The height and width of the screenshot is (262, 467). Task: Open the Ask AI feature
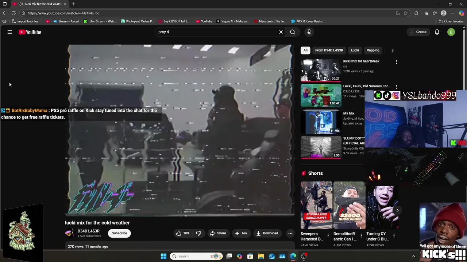pyautogui.click(x=241, y=233)
